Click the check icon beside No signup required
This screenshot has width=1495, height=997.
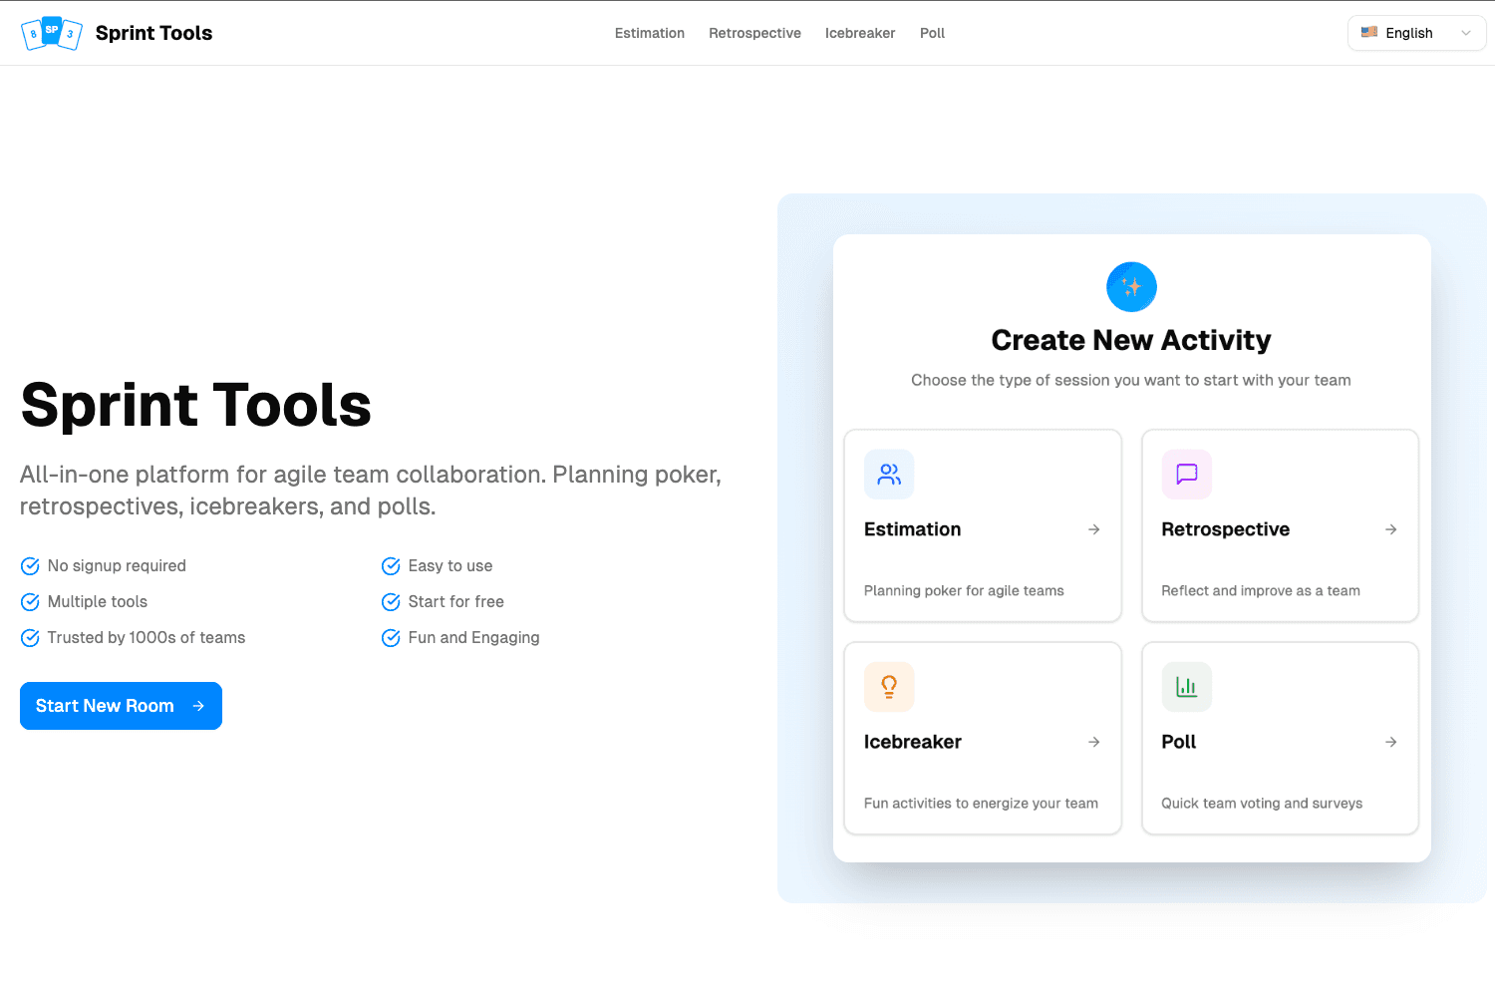[30, 566]
